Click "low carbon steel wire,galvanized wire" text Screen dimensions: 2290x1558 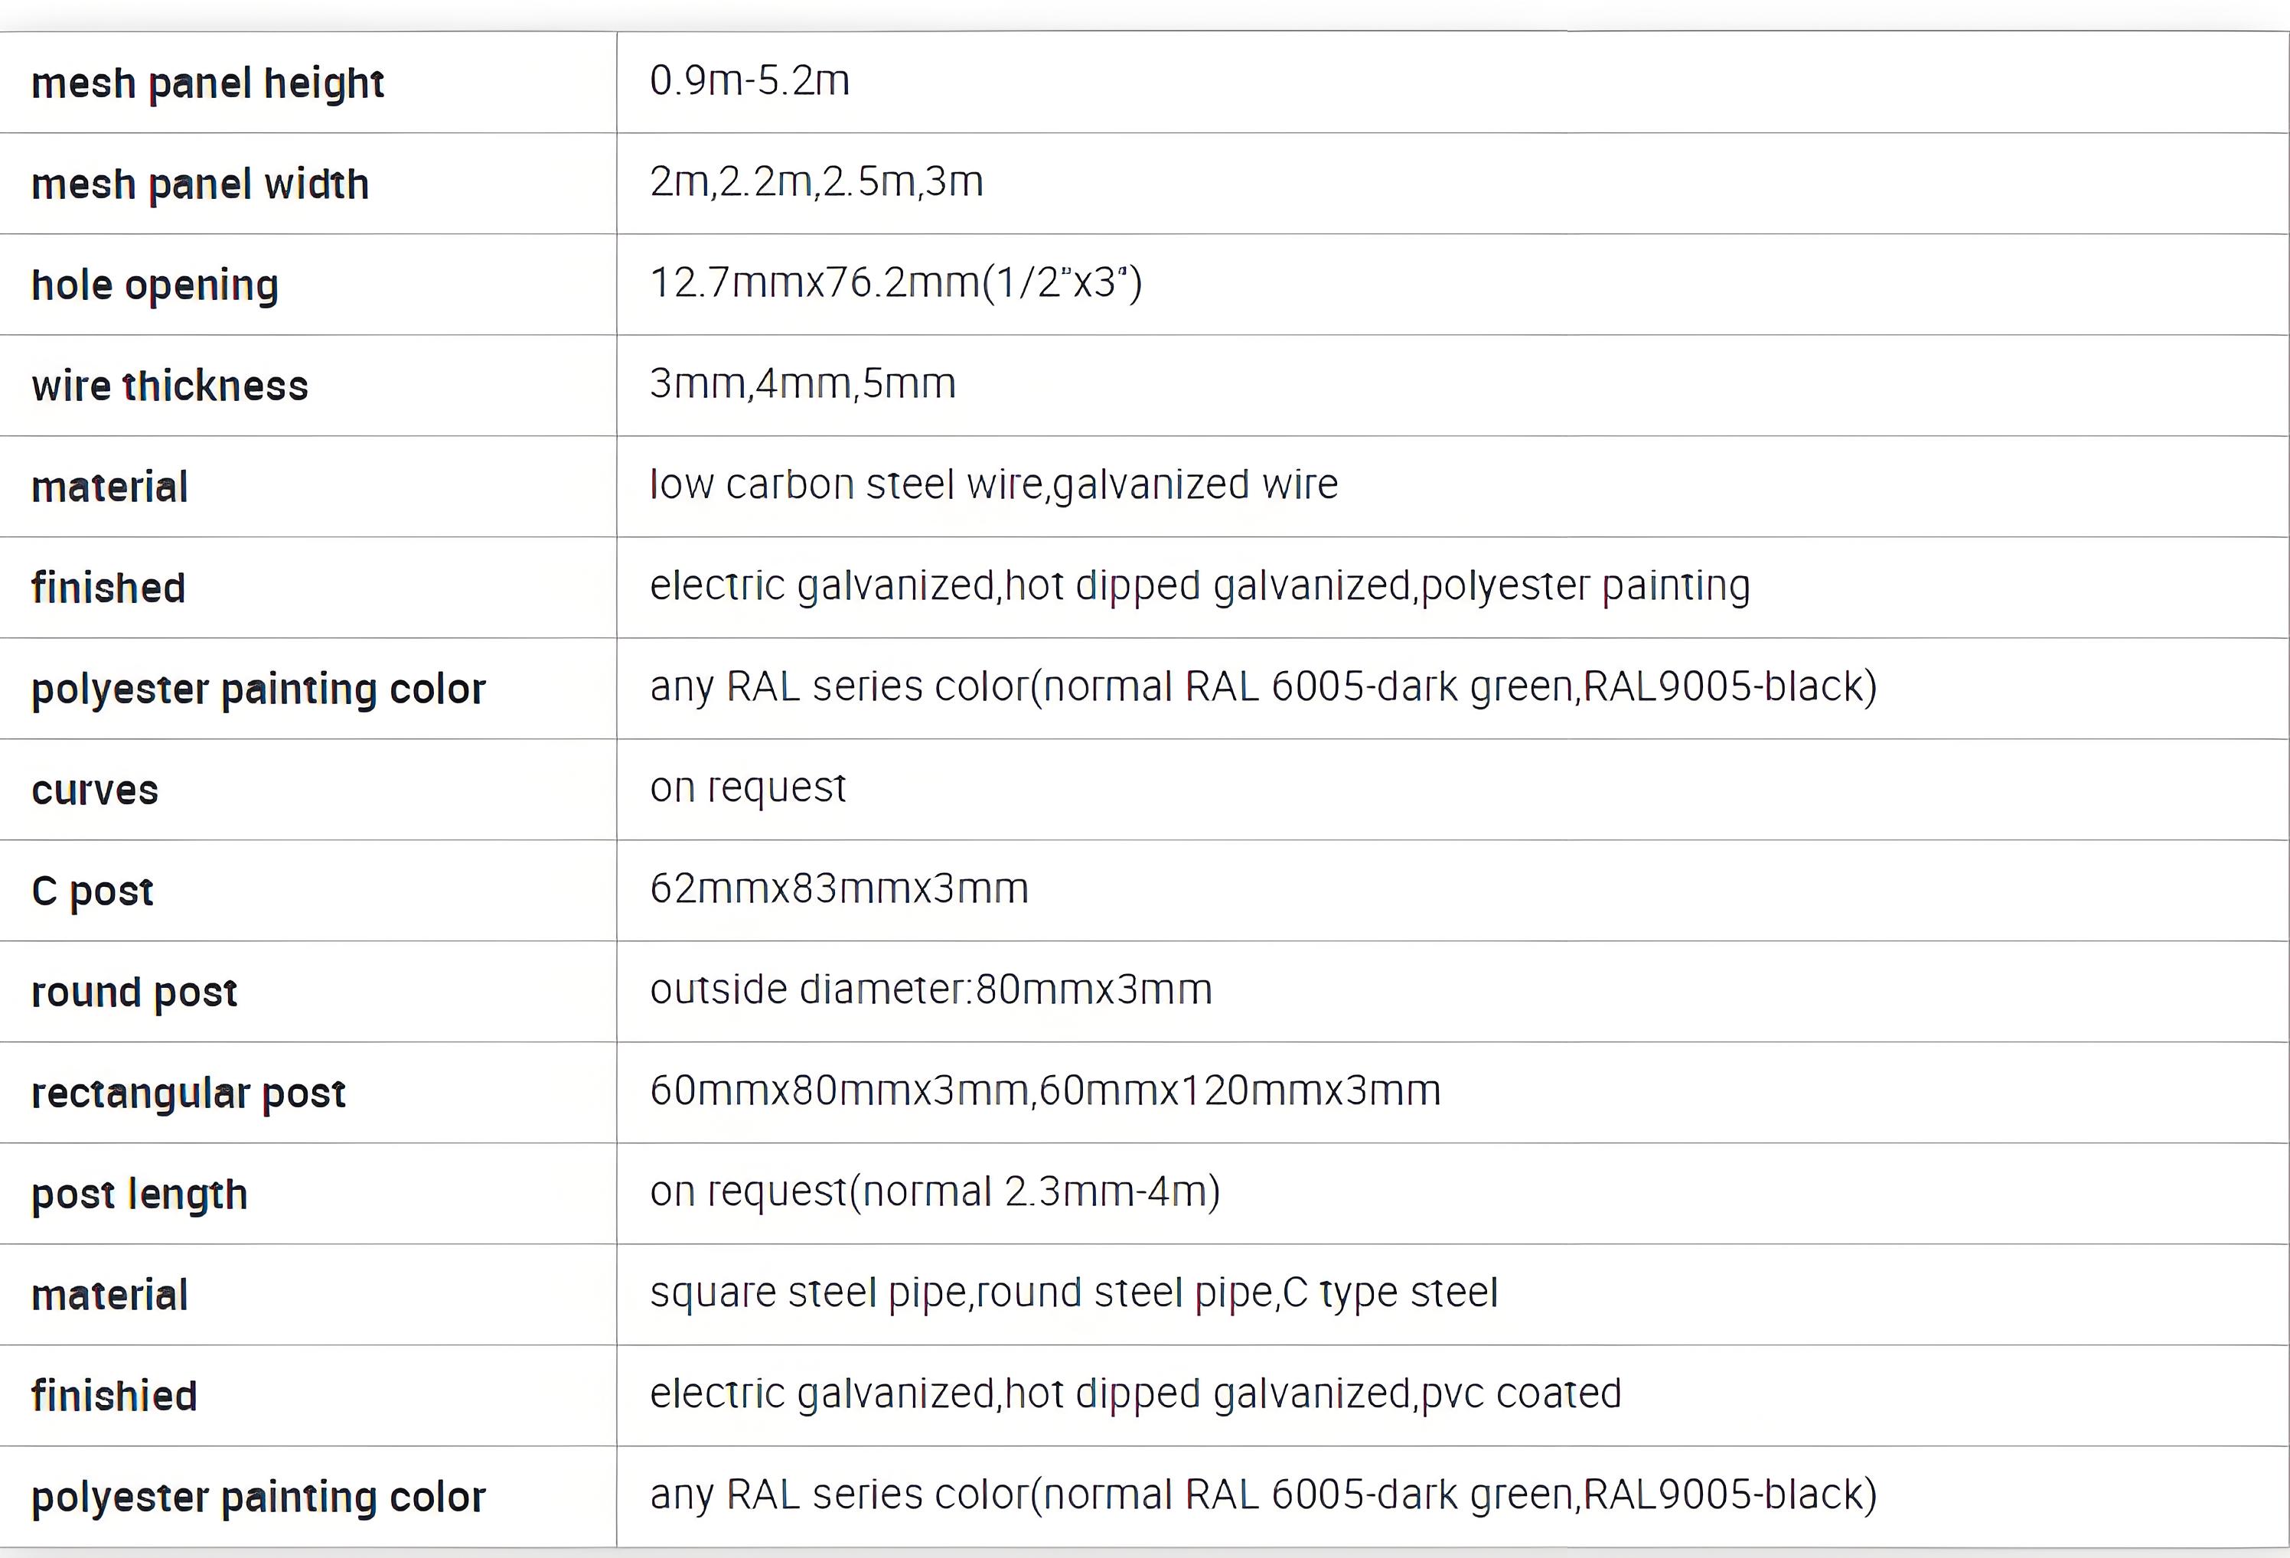tap(993, 485)
